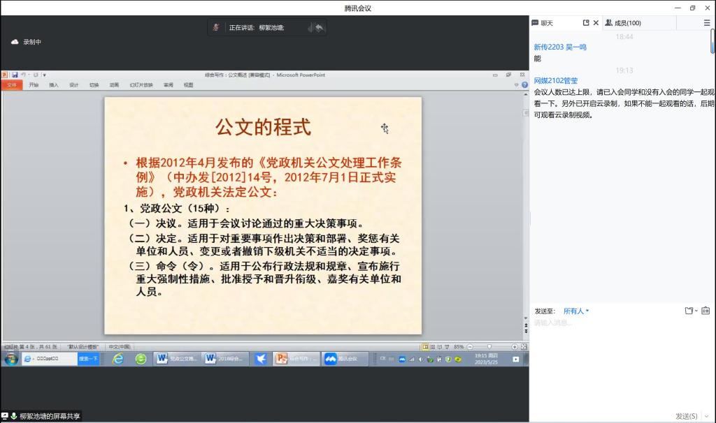Viewport: 716px width, 423px height.
Task: Click the cloud recording status icon
Action: coord(15,42)
